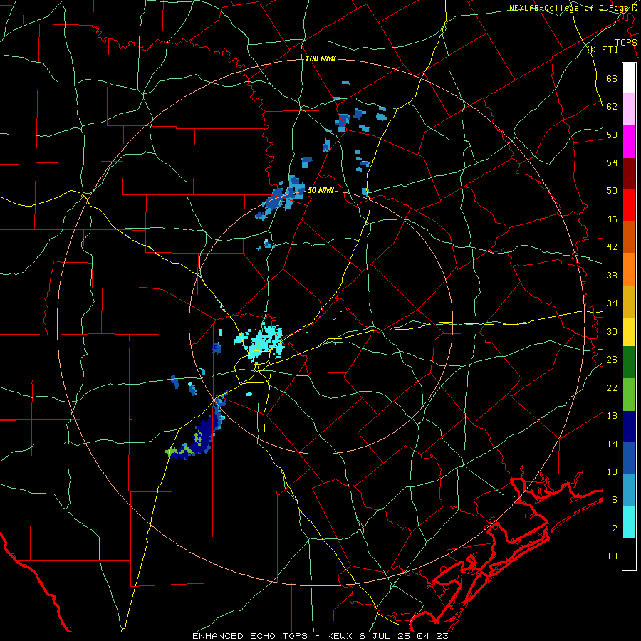The height and width of the screenshot is (641, 641).
Task: Click the light pink legend swatch
Action: click(x=629, y=110)
